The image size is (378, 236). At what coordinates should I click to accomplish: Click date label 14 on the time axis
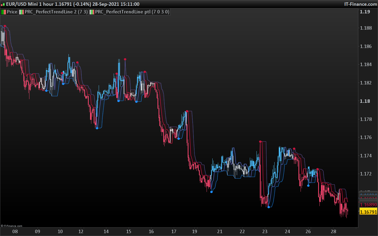point(106,232)
